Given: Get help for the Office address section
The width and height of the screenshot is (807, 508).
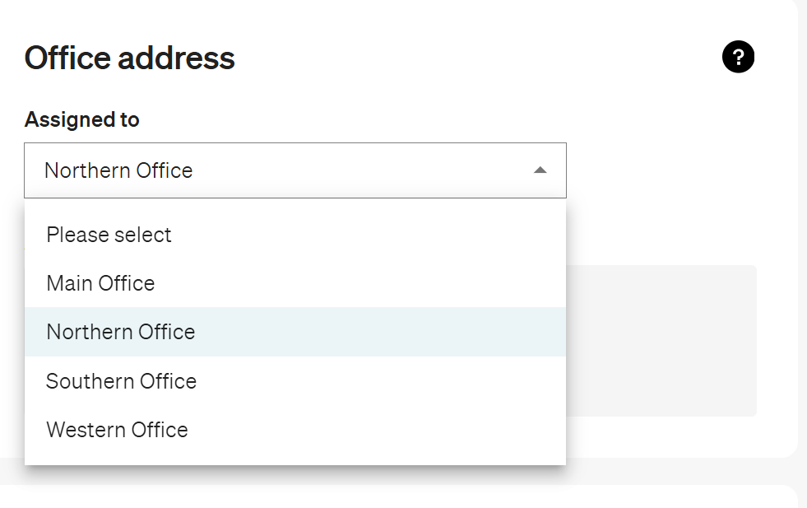Looking at the screenshot, I should click(738, 57).
